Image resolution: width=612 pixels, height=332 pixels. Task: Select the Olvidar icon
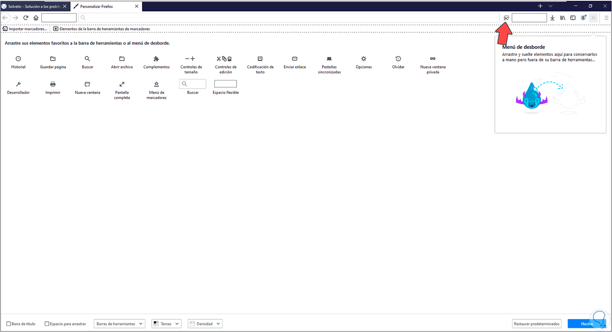398,58
